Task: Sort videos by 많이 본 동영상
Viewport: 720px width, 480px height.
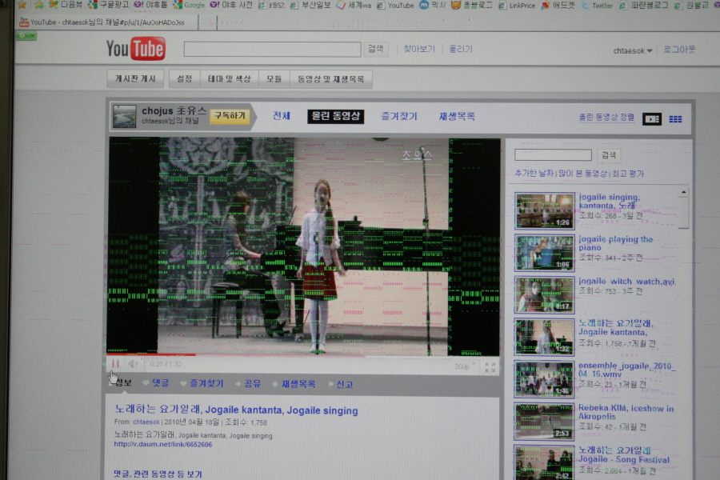Action: (582, 173)
